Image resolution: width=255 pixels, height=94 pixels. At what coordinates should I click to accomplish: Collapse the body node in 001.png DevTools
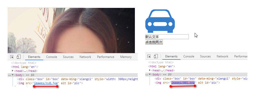click(150, 74)
